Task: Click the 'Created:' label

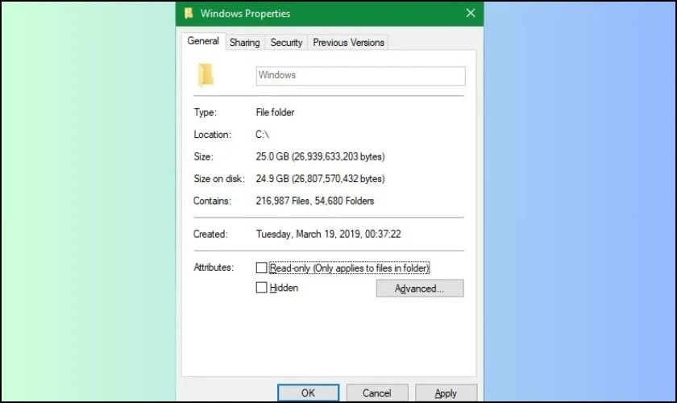Action: pos(210,234)
